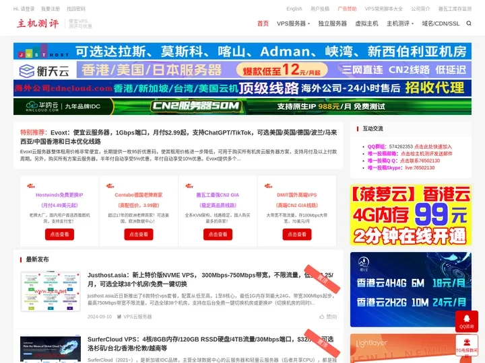Click the Justhost article thumbnail image

51,292
